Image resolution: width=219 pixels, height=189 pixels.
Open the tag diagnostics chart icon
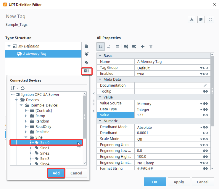pos(191,20)
